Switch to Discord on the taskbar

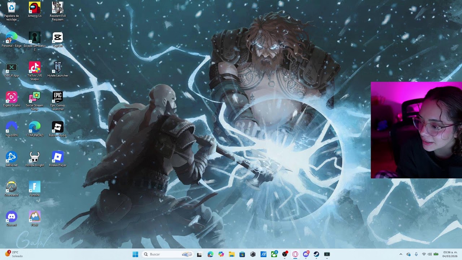306,254
